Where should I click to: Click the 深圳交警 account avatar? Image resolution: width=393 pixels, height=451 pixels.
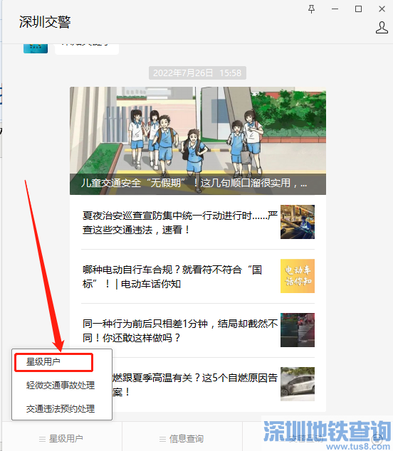point(36,48)
